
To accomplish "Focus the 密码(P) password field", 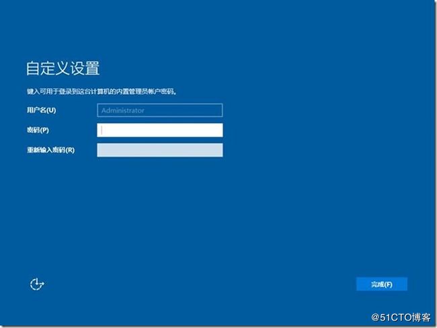I will click(160, 130).
